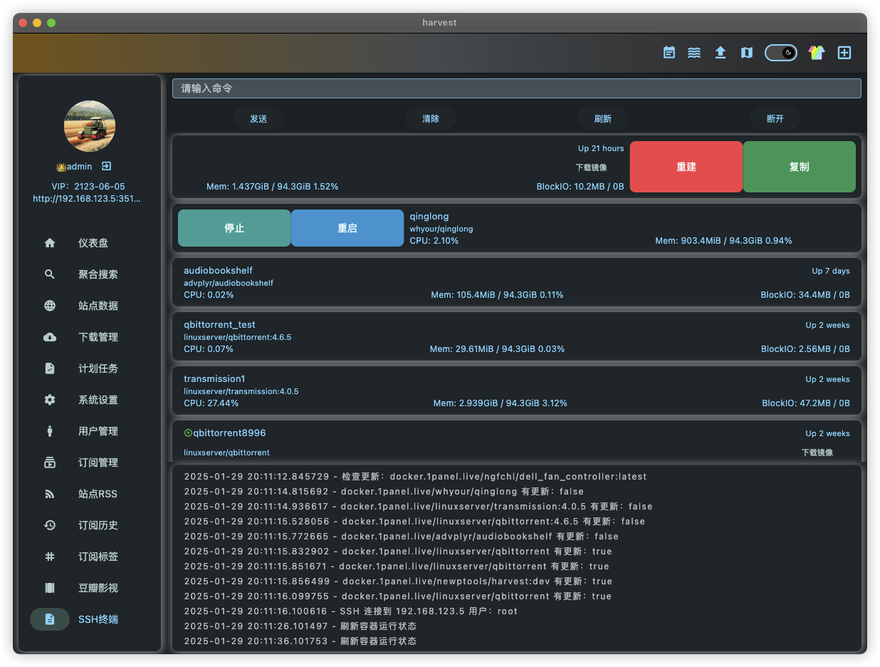The image size is (880, 667).
Task: Click the calendar note icon in top toolbar
Action: (669, 53)
